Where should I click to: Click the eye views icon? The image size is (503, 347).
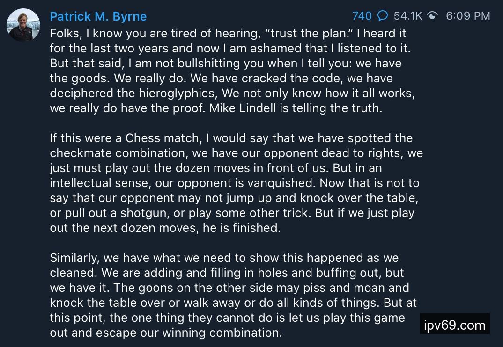(432, 16)
